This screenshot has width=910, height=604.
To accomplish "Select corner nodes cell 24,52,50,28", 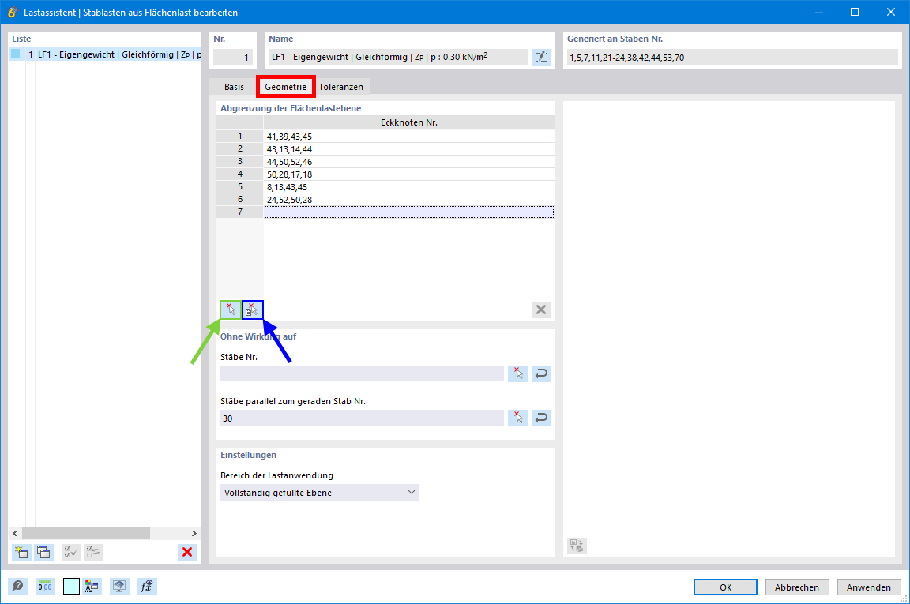I will (x=409, y=200).
